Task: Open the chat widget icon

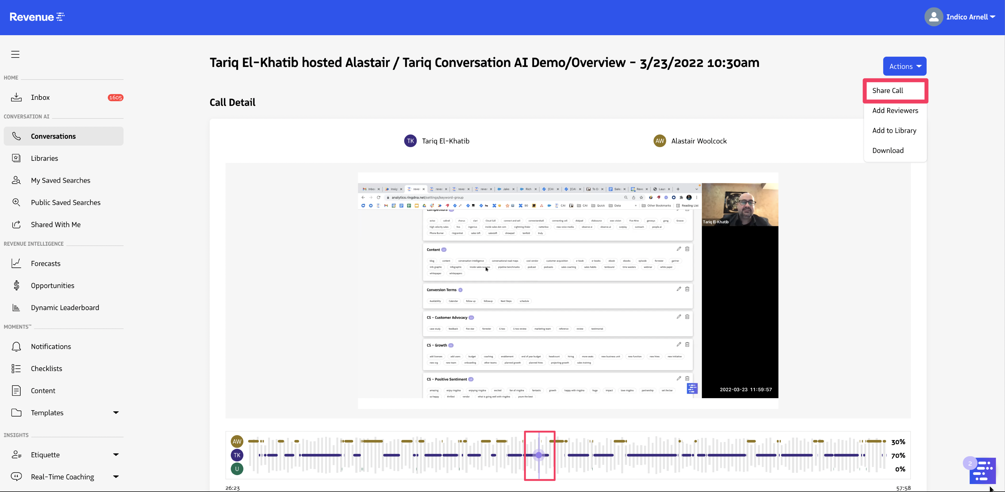Action: pos(982,470)
